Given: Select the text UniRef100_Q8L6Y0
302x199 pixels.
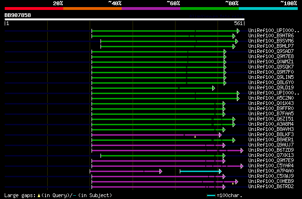Looking at the screenshot, I should pos(271,83).
